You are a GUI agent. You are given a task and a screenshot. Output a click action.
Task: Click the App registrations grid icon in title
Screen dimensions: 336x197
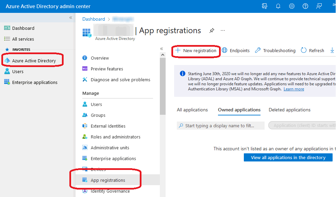(x=87, y=33)
